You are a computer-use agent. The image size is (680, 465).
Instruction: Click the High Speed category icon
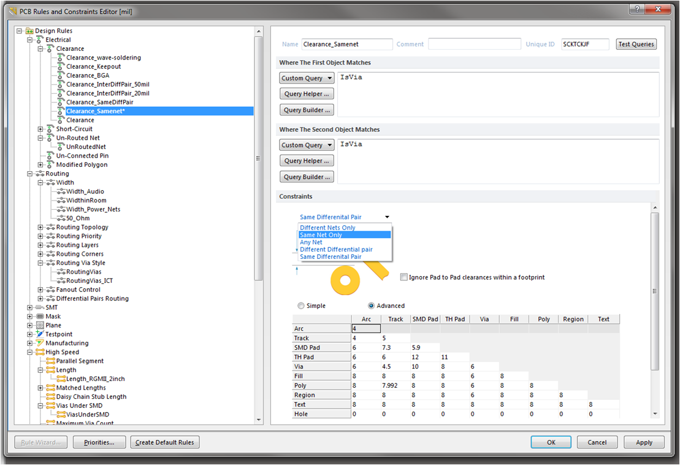click(x=40, y=352)
